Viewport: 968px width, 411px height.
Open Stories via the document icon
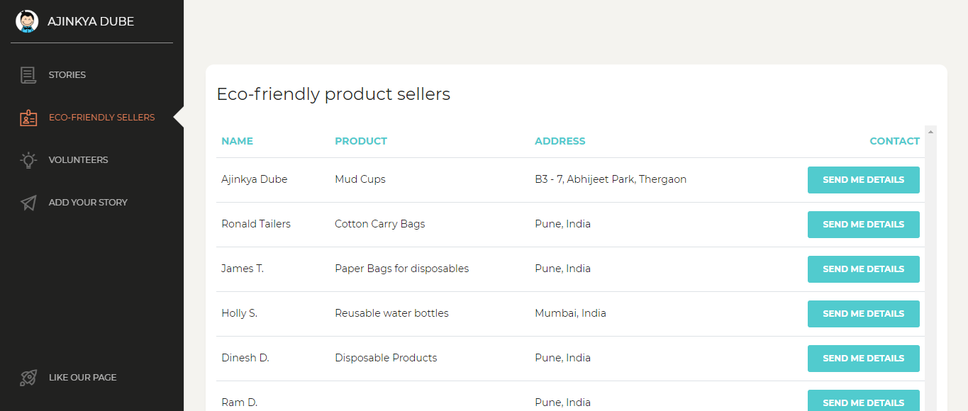(28, 74)
